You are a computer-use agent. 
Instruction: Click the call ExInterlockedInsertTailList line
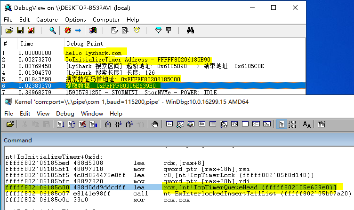pyautogui.click(x=178, y=194)
